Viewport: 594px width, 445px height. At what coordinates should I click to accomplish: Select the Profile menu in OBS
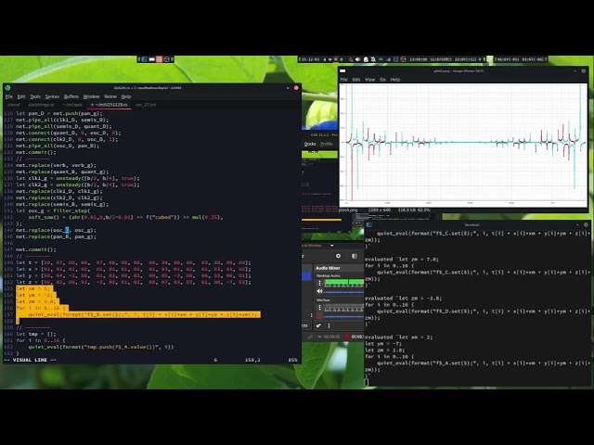click(327, 144)
